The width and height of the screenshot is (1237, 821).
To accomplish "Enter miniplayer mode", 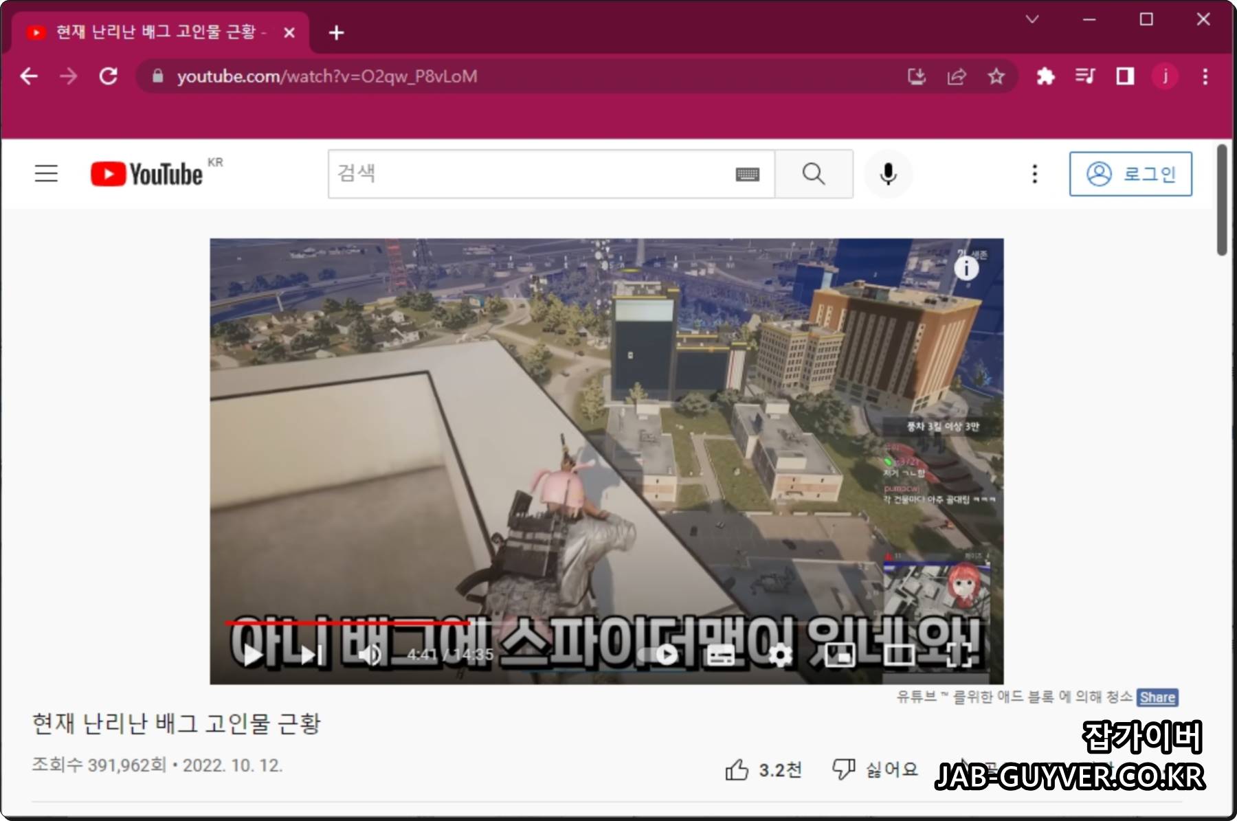I will 840,655.
